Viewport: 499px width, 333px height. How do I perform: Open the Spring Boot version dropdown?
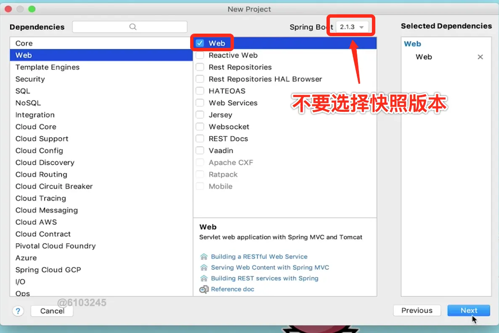[x=352, y=27]
